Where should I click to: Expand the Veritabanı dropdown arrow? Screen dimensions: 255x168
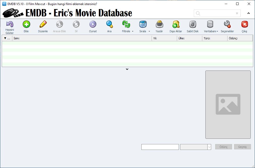(x=217, y=31)
